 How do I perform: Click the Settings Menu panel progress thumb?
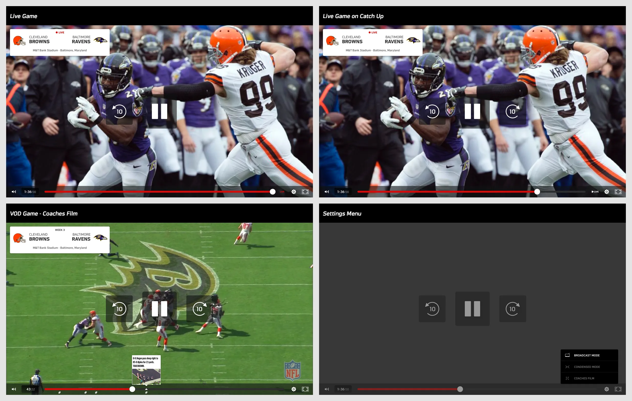pyautogui.click(x=460, y=389)
